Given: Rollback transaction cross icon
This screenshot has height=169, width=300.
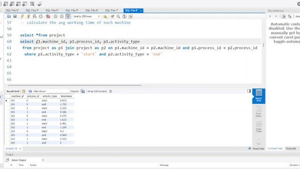Looking at the screenshot, I should [x=61, y=16].
